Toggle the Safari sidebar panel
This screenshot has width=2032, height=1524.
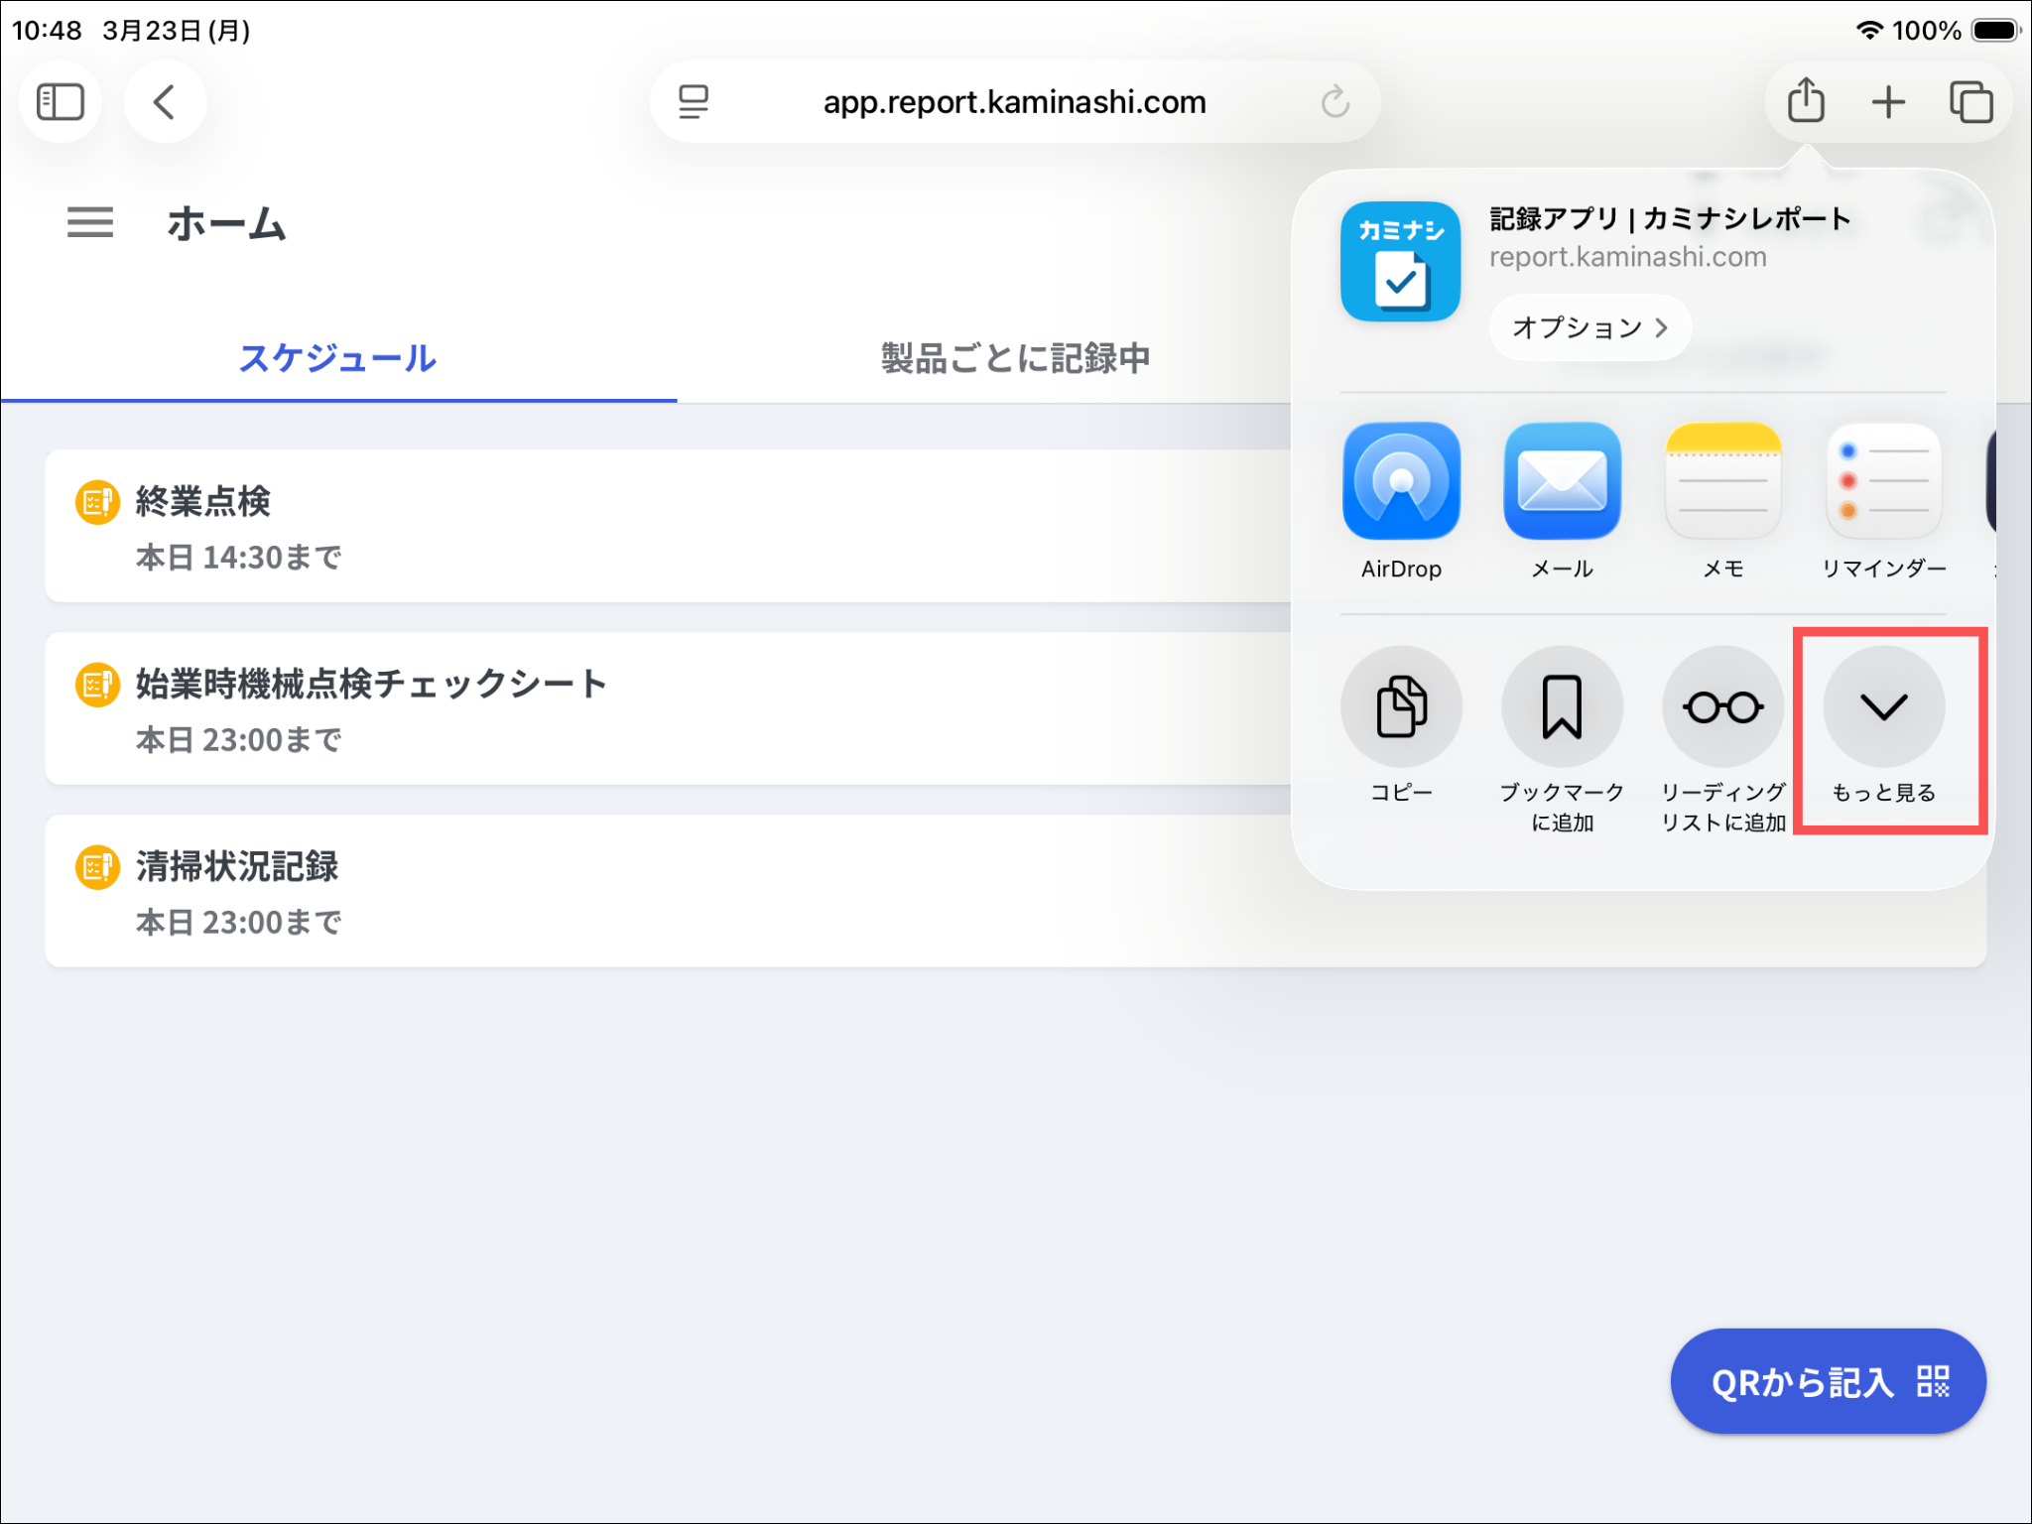60,101
